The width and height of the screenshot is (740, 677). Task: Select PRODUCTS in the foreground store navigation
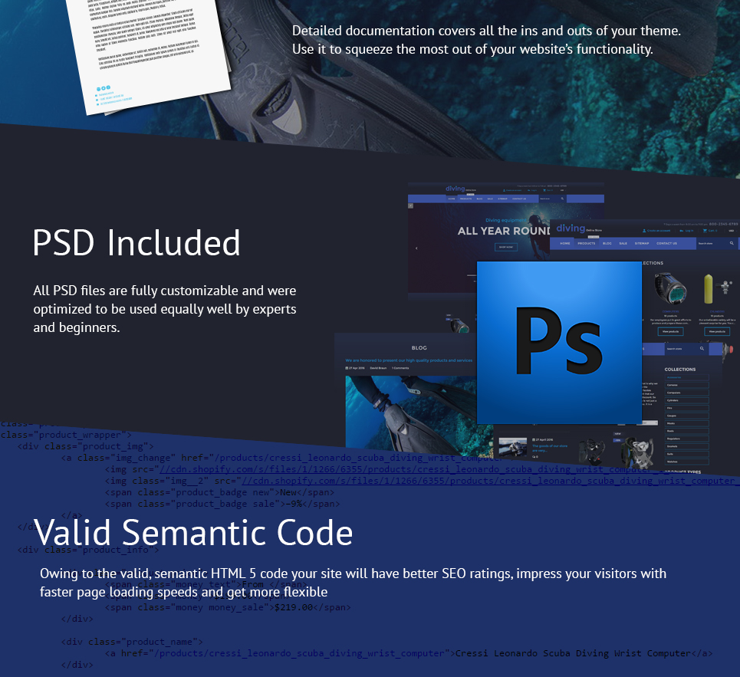click(586, 244)
